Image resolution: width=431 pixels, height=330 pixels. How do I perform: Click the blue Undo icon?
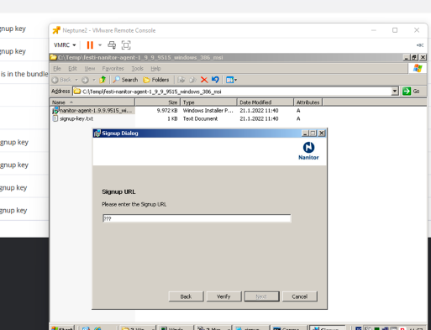coord(215,80)
